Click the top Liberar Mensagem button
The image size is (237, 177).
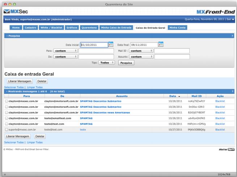[x=19, y=81]
